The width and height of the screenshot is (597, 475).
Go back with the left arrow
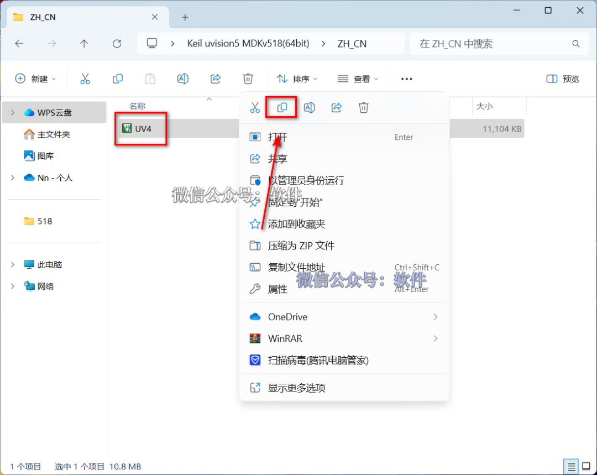[x=19, y=44]
